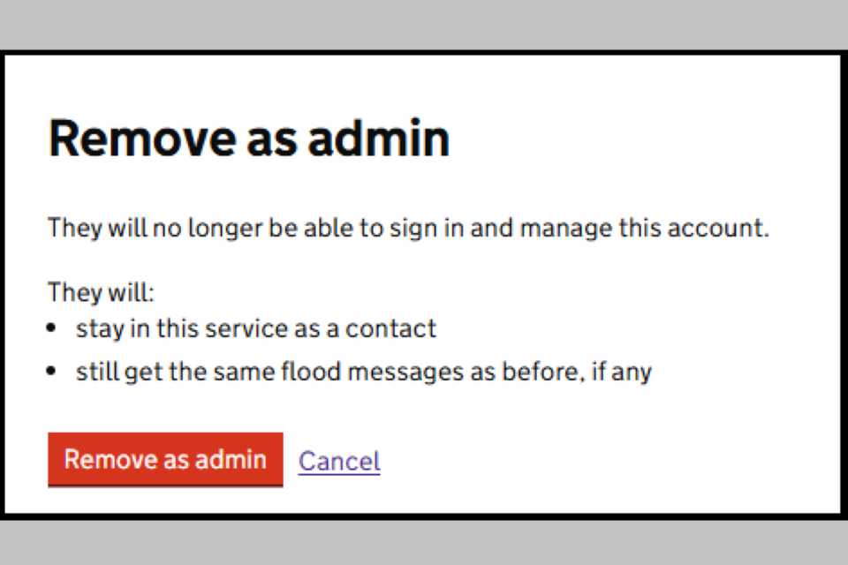Click the 'Remove as admin' dialog heading
The image size is (848, 565).
click(249, 139)
